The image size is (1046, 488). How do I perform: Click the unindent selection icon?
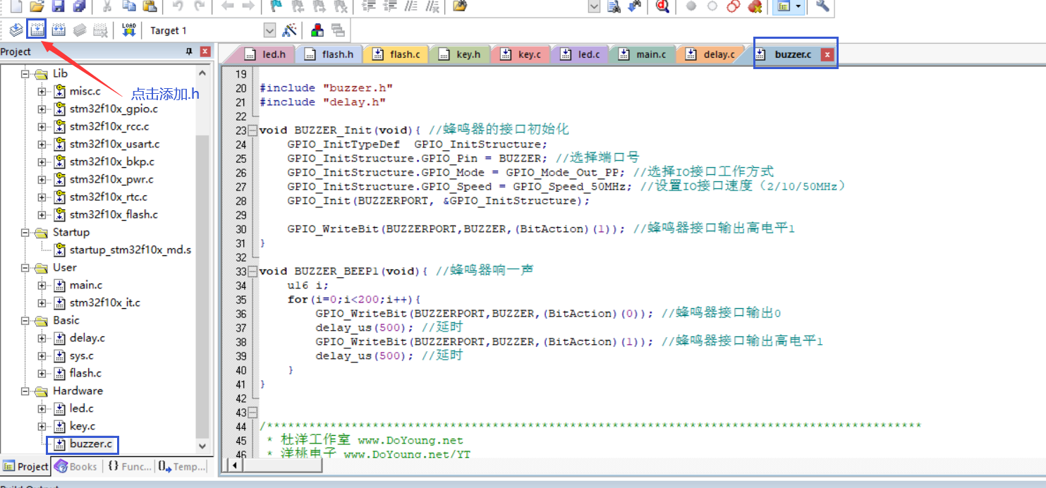coord(390,6)
